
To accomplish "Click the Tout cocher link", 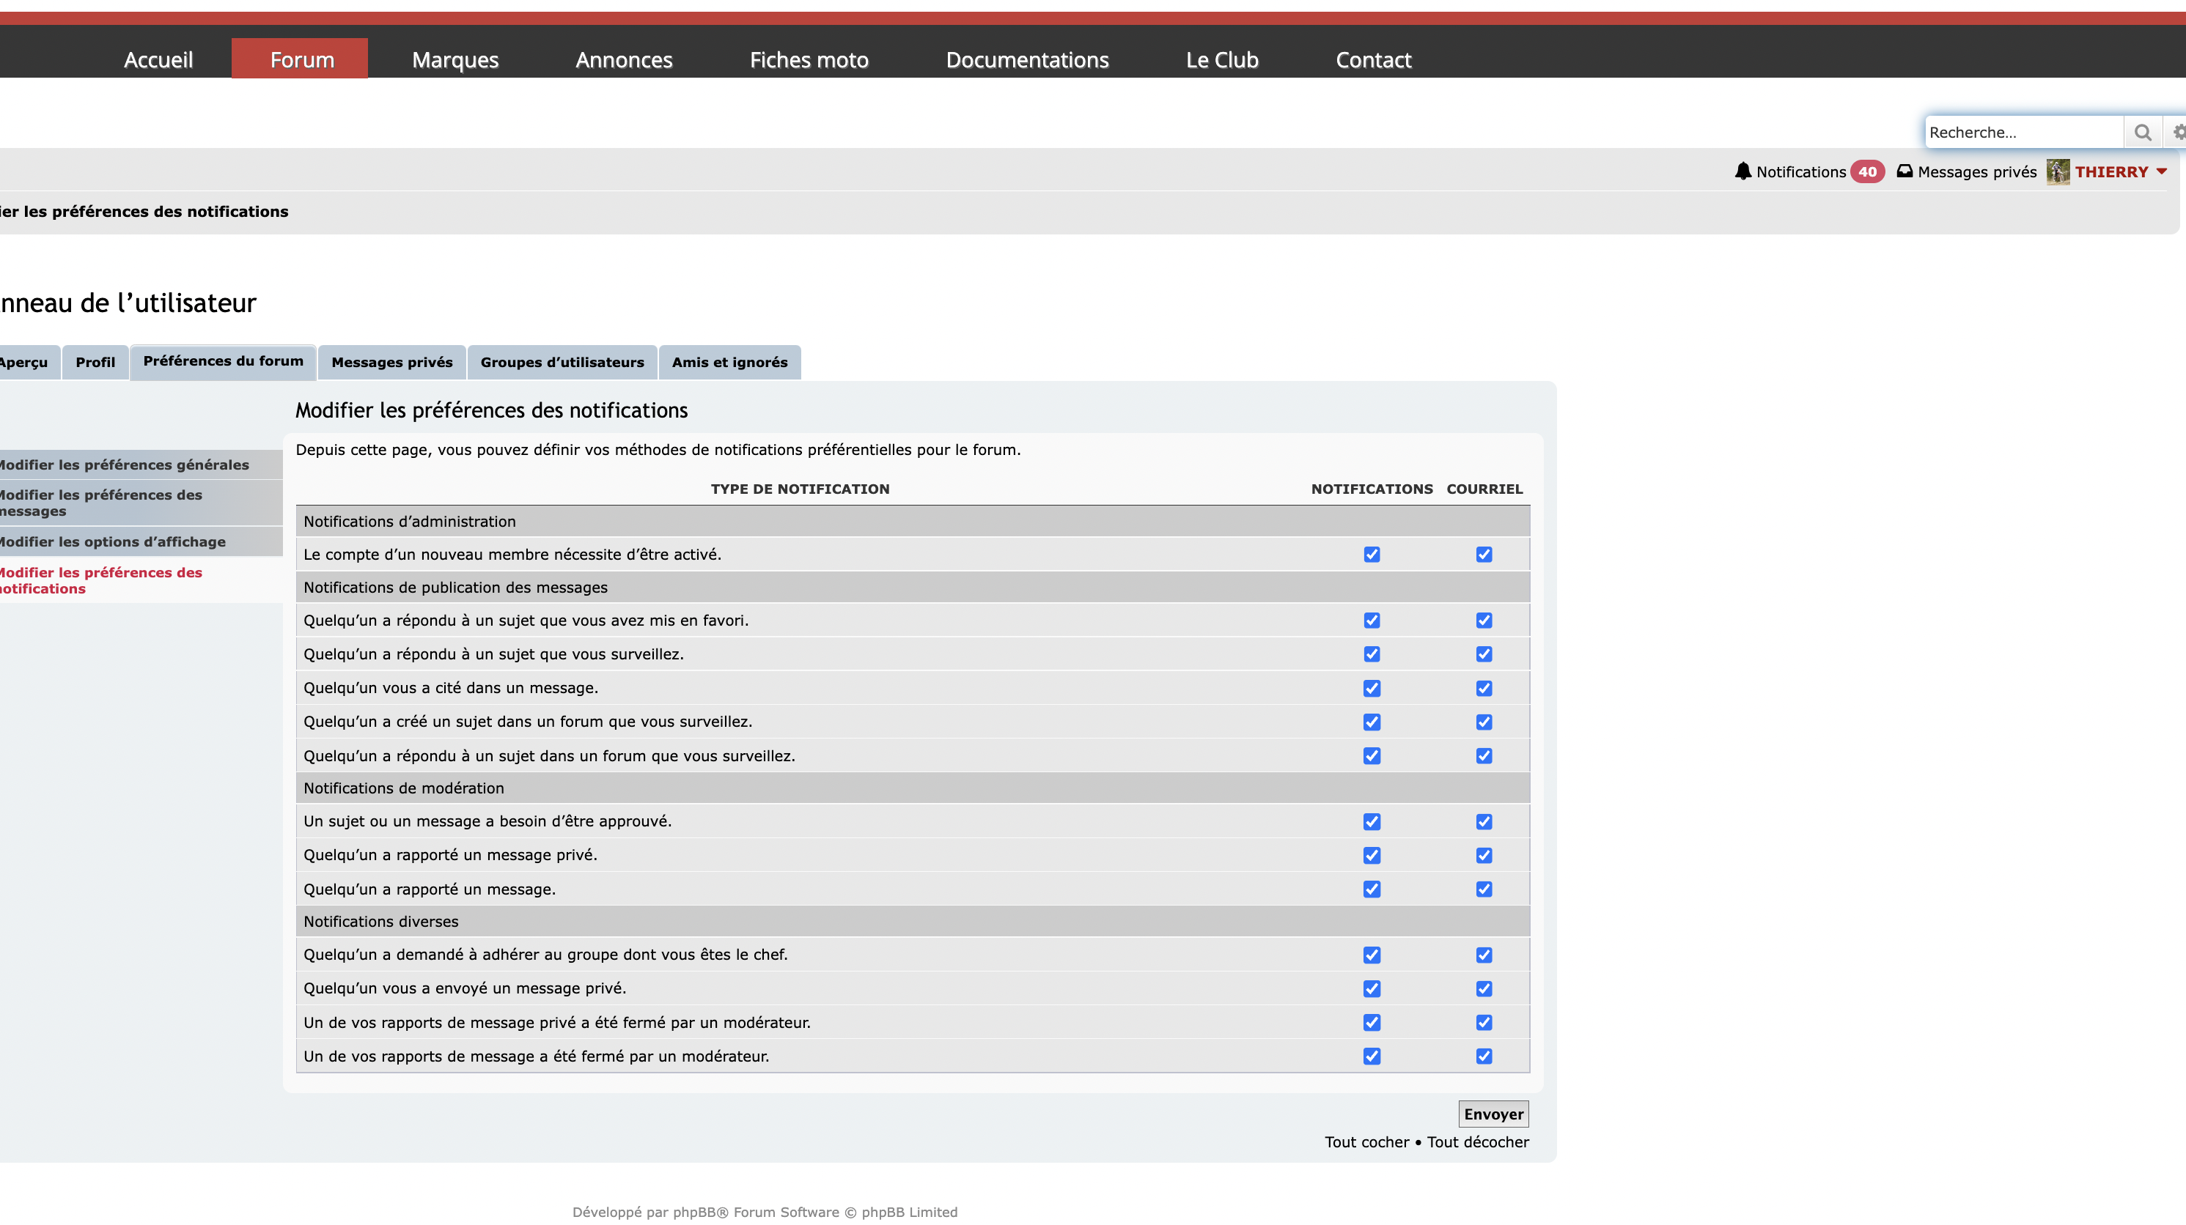I will pyautogui.click(x=1366, y=1142).
